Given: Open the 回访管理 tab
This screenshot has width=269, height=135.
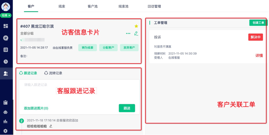Looking at the screenshot, I should pyautogui.click(x=154, y=6).
